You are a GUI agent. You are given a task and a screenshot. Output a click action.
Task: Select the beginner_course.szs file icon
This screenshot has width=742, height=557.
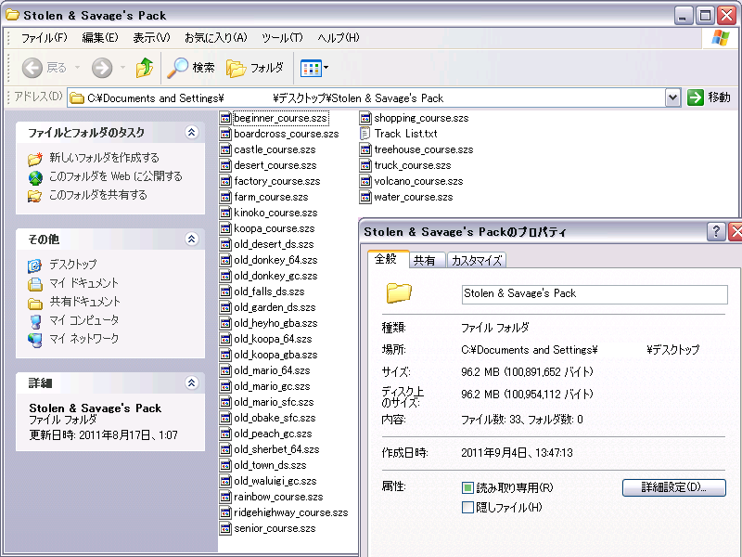click(225, 118)
